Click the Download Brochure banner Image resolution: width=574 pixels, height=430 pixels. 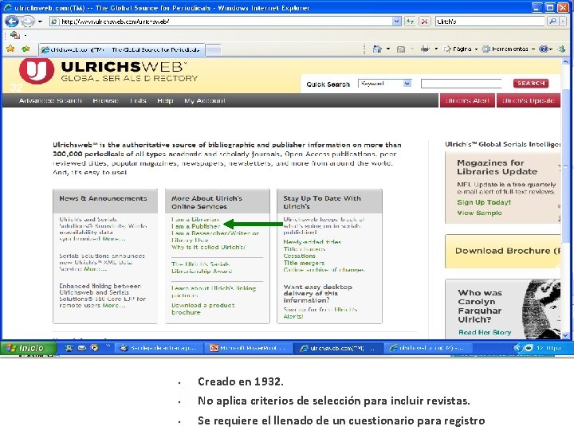(x=502, y=251)
